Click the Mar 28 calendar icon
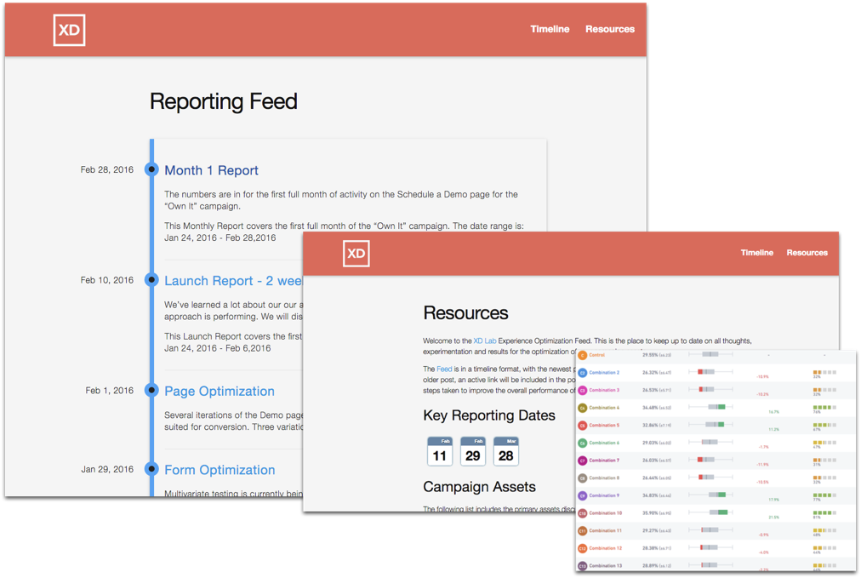This screenshot has height=578, width=861. coord(506,452)
